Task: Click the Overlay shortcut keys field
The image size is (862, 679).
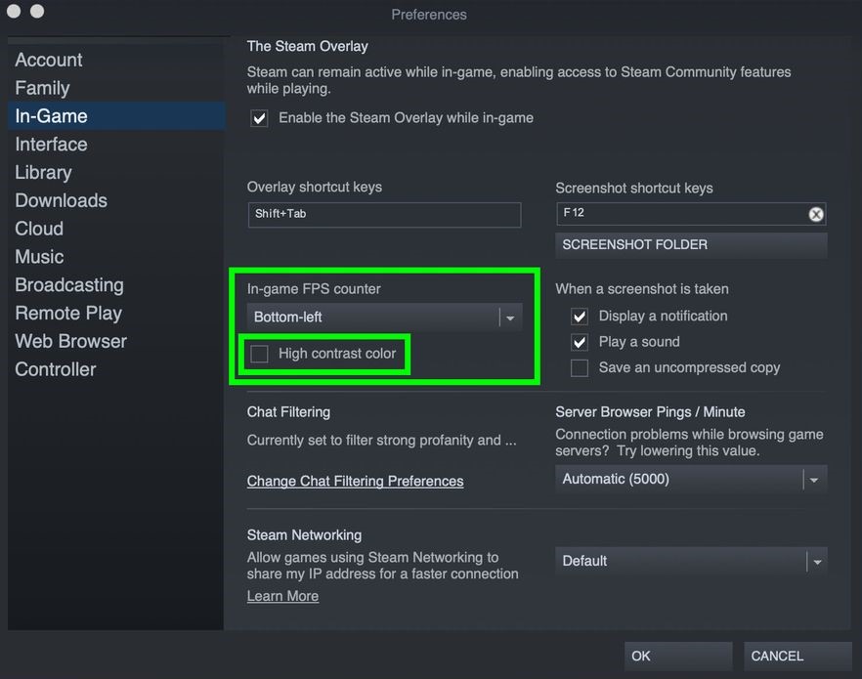Action: point(383,214)
